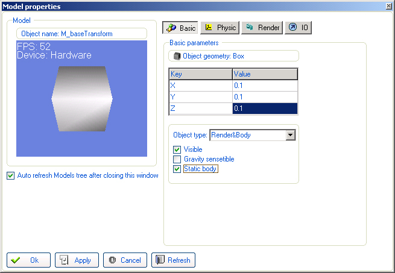The image size is (395, 273).
Task: Click the Refresh button's document icon
Action: (160, 260)
